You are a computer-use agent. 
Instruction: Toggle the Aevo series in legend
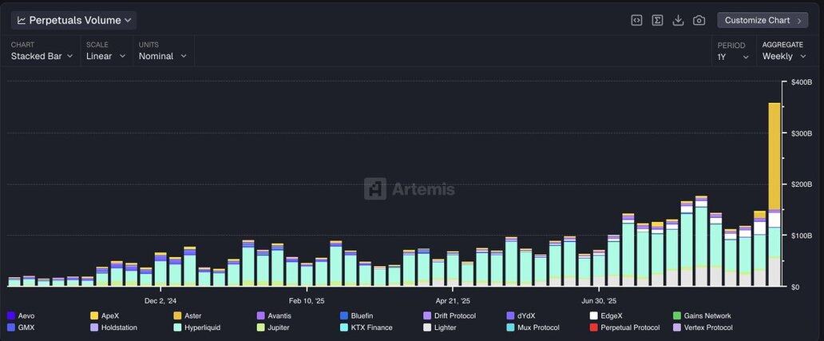(21, 315)
